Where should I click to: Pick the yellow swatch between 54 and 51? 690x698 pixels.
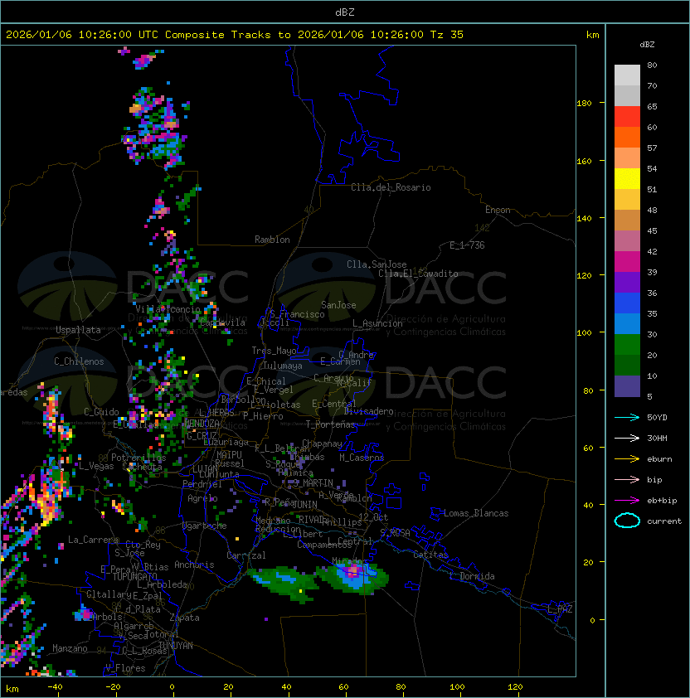[627, 178]
